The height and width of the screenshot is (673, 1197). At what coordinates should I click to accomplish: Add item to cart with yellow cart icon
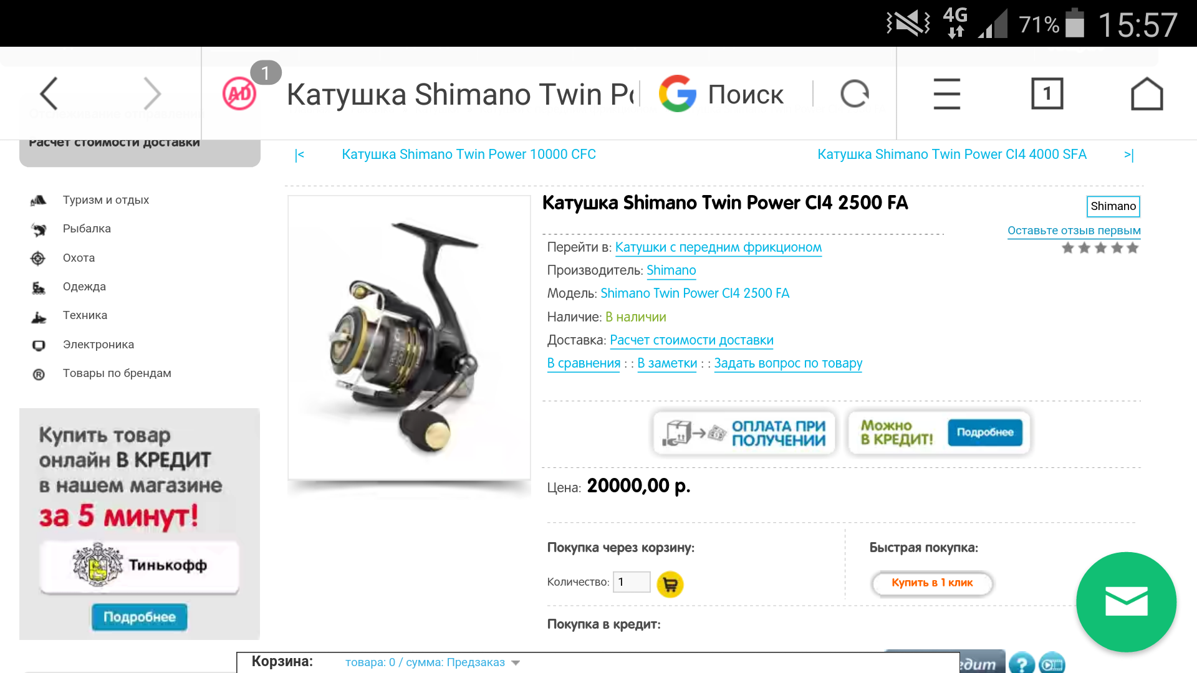[670, 585]
